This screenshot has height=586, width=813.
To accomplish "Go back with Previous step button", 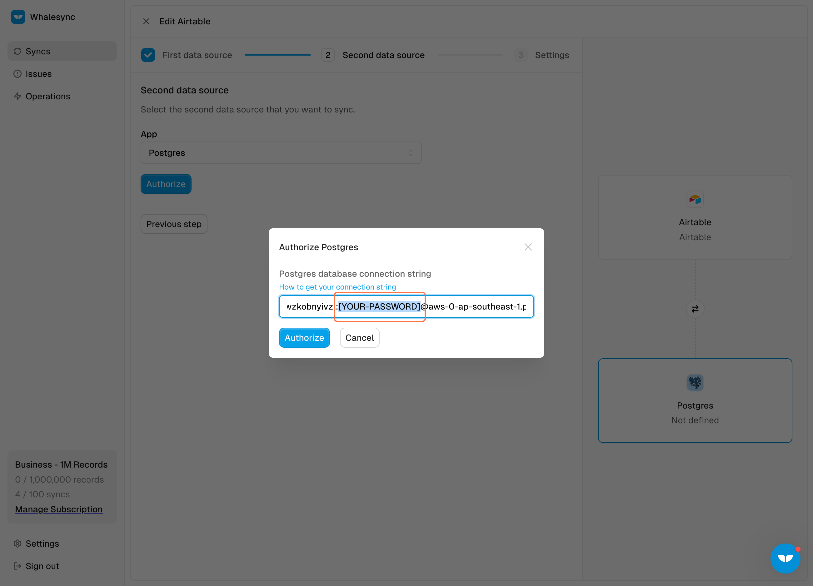I will [174, 224].
